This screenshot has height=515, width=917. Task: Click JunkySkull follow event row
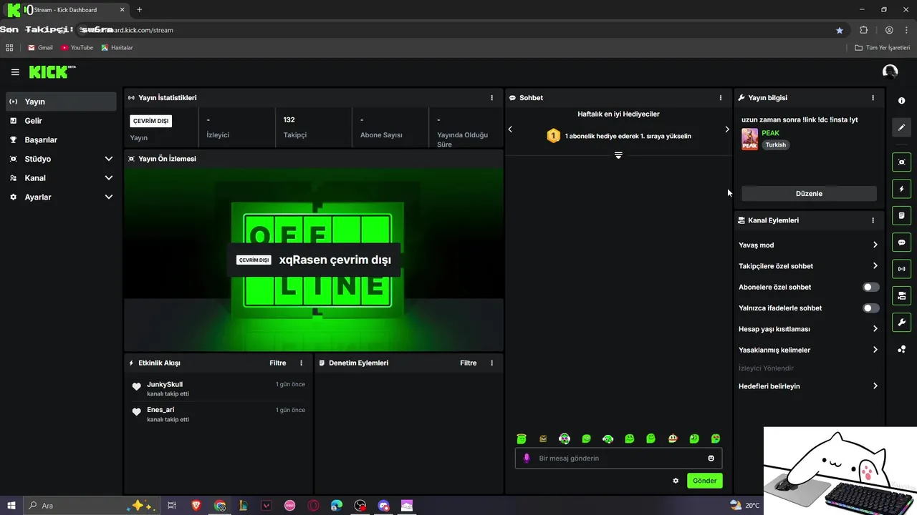[219, 389]
